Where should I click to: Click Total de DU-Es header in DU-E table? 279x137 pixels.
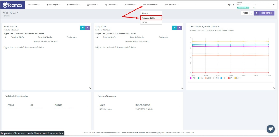(18, 37)
